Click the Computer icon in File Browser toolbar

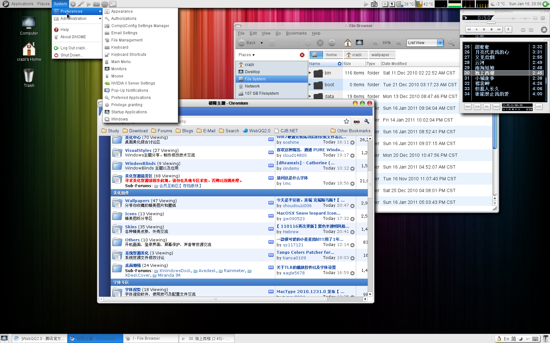point(359,43)
